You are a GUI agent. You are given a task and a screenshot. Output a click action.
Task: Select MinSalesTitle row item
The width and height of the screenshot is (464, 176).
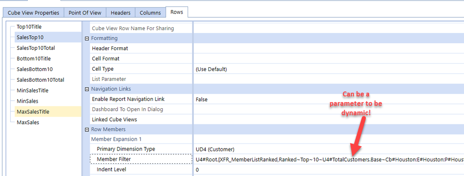(x=32, y=91)
